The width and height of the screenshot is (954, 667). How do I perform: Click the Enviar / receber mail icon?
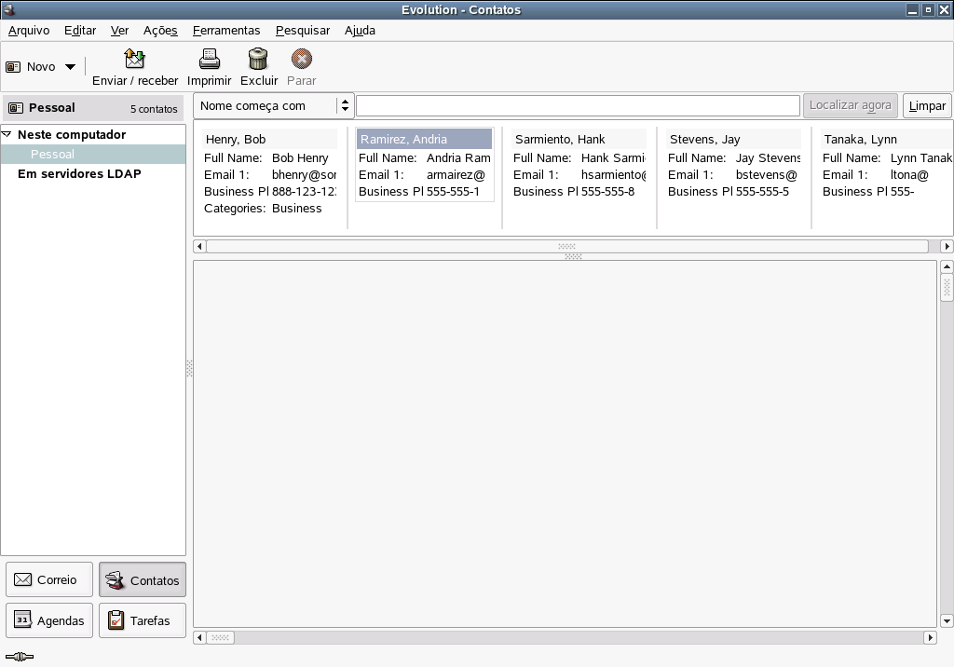[135, 60]
